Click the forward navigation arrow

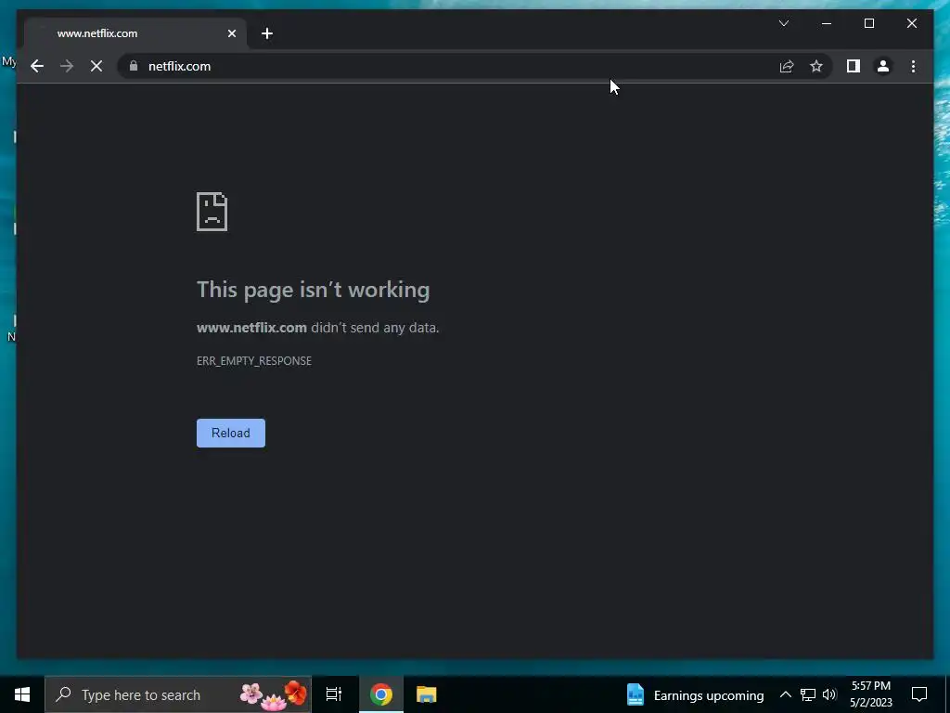(67, 66)
